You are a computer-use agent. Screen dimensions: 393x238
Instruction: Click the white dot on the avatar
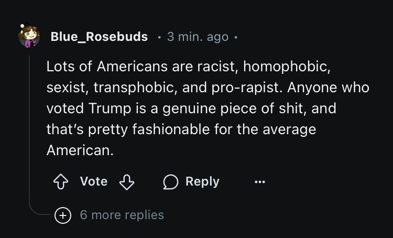[x=23, y=25]
